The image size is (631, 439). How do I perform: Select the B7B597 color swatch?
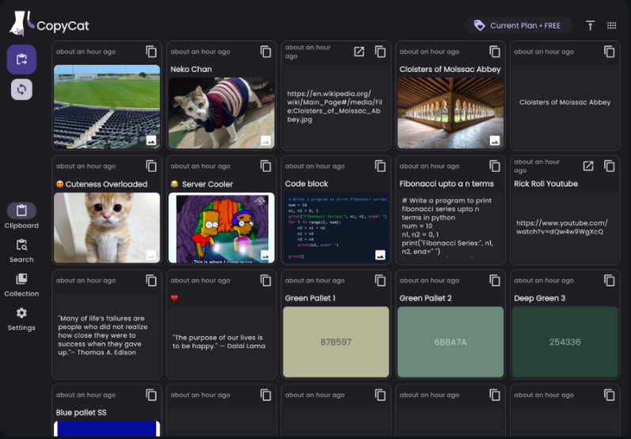(x=336, y=342)
